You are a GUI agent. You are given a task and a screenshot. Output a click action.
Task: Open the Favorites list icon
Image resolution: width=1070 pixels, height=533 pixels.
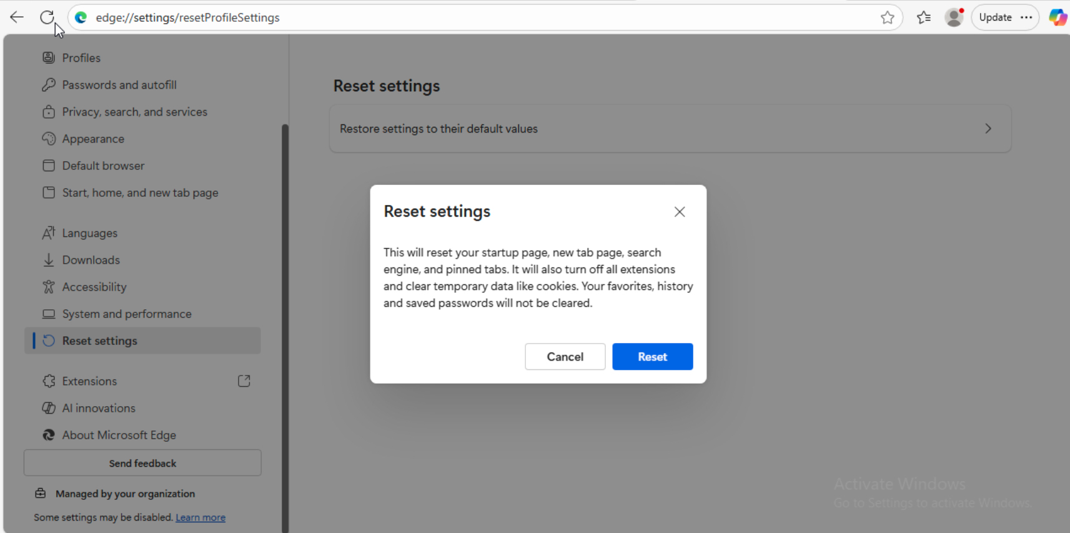(924, 17)
